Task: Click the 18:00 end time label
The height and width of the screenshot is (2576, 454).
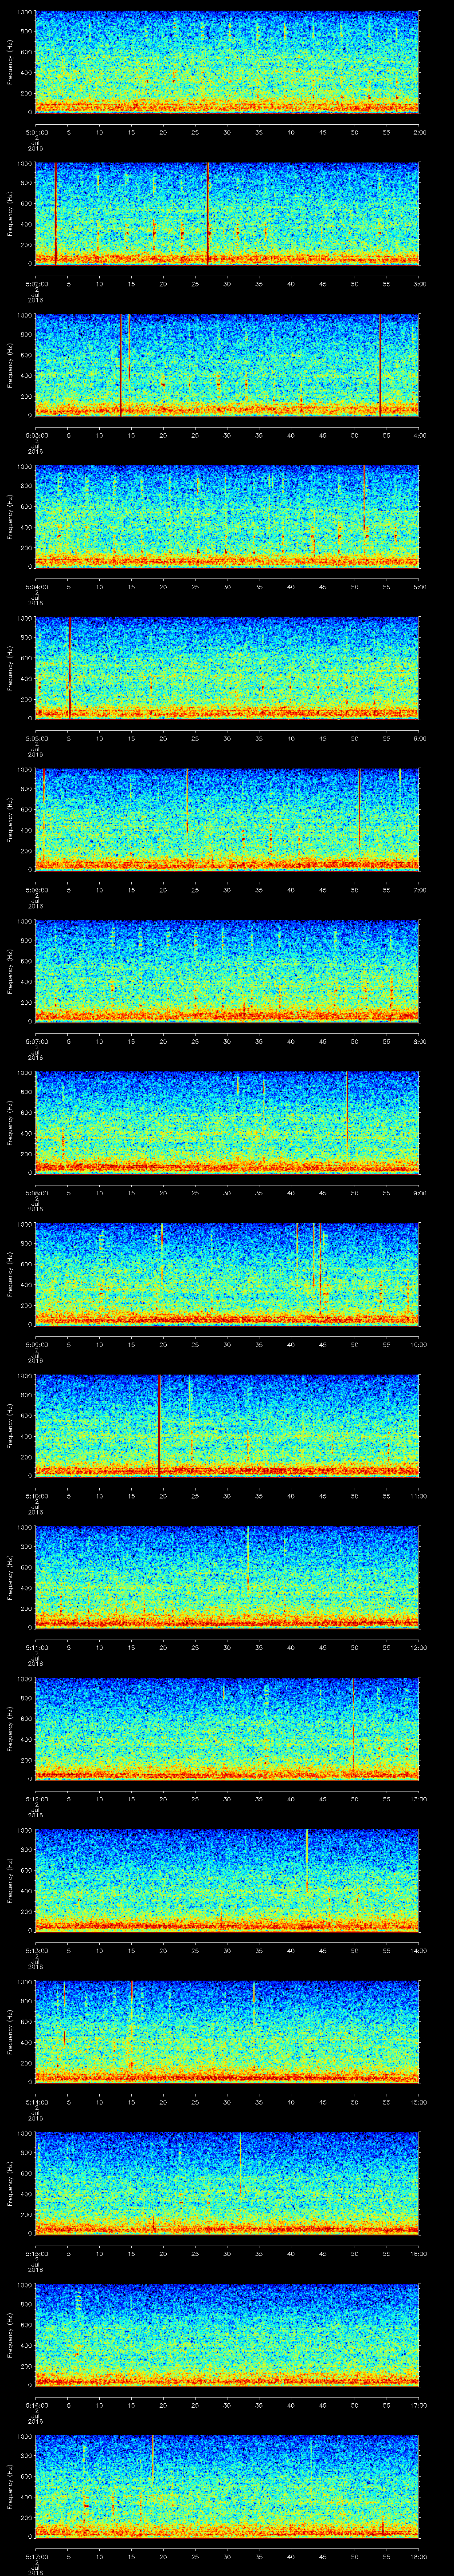Action: pos(418,2556)
